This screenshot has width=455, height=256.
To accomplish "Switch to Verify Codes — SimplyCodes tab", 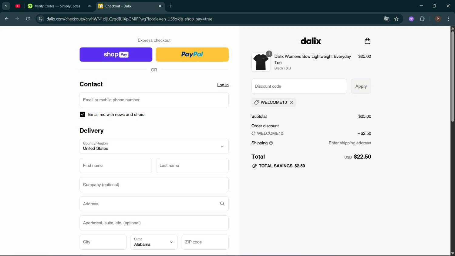I will point(58,6).
